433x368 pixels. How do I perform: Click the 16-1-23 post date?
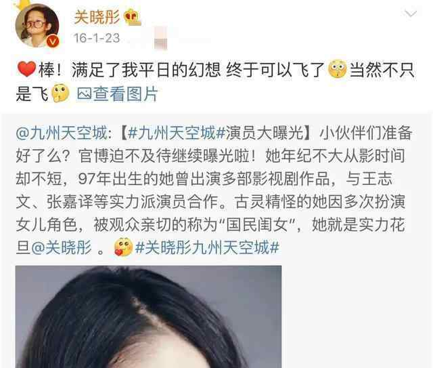pyautogui.click(x=97, y=38)
